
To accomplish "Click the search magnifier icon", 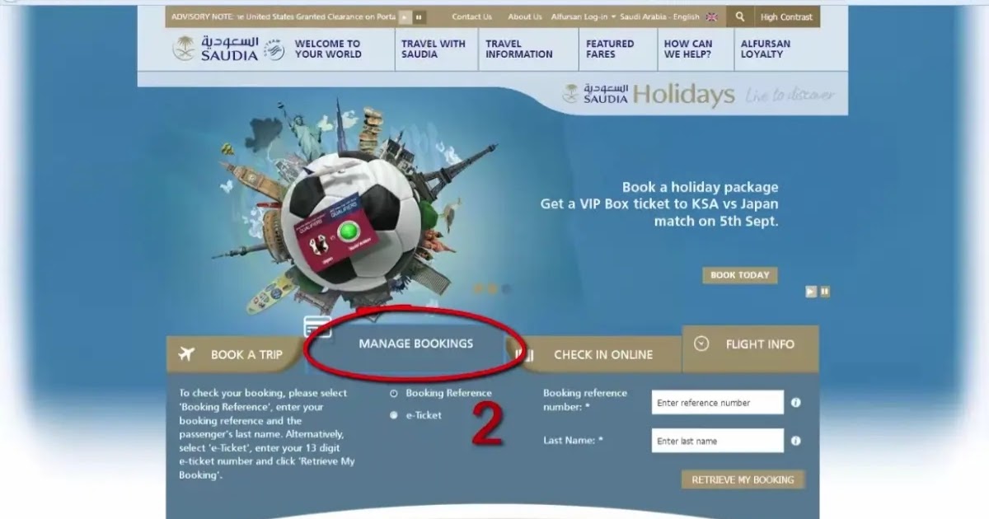I will (739, 16).
